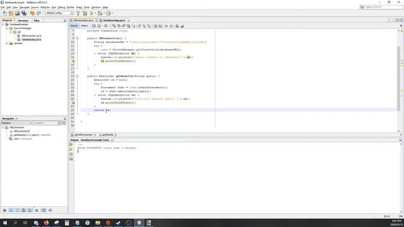Click the Profile Project icon
The image size is (404, 227).
[x=109, y=13]
